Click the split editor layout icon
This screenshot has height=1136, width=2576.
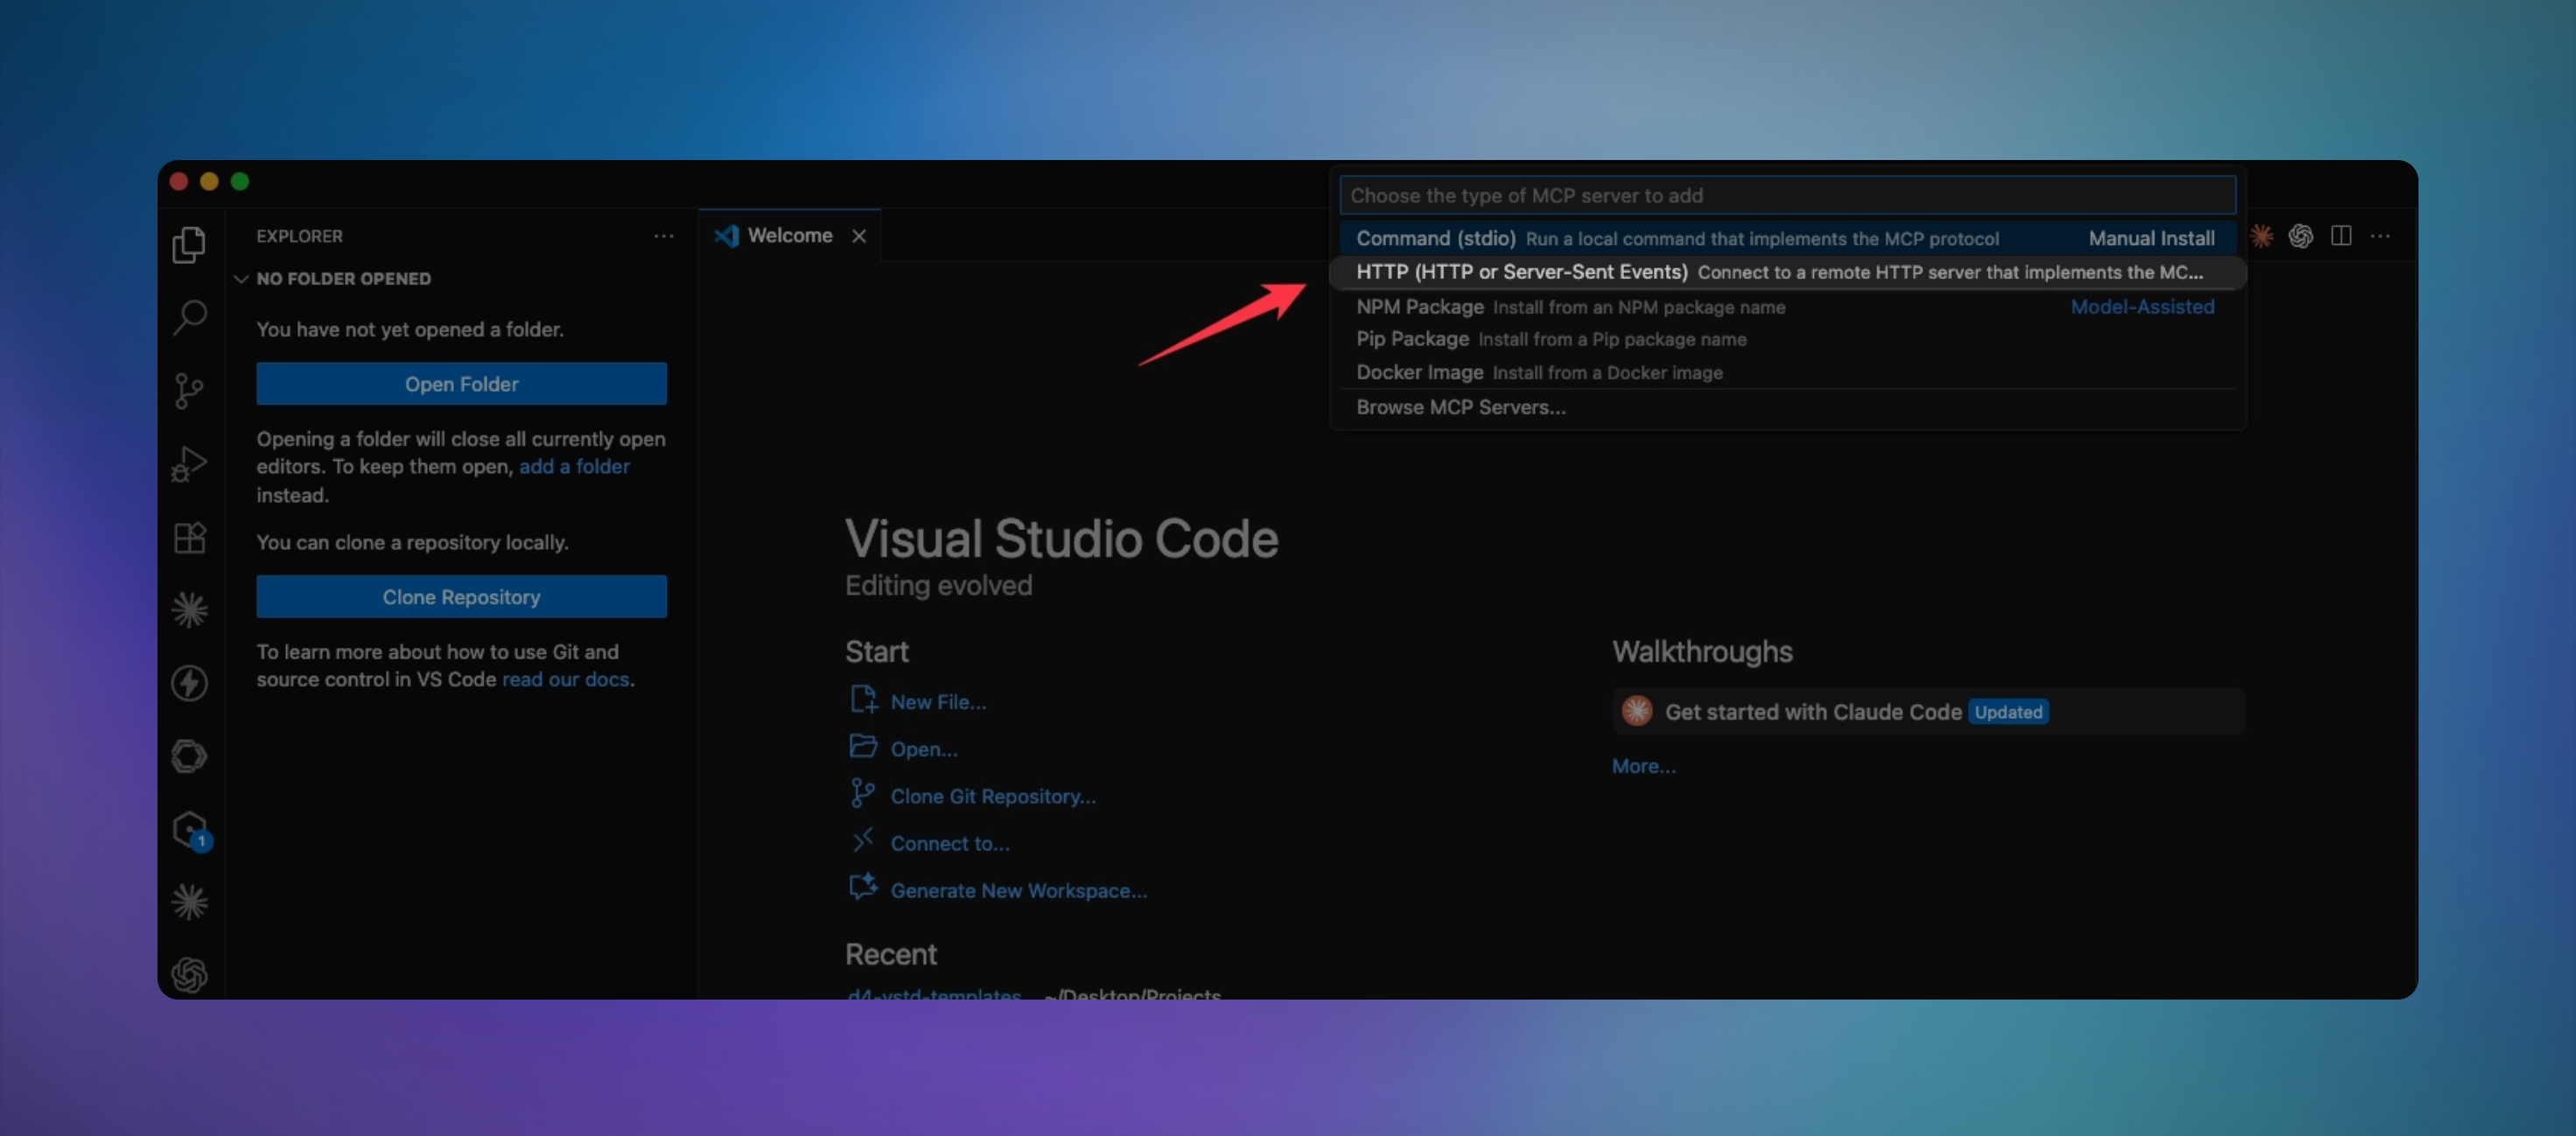pyautogui.click(x=2341, y=236)
